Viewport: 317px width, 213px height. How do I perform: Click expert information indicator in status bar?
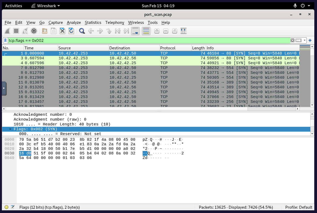click(6, 207)
